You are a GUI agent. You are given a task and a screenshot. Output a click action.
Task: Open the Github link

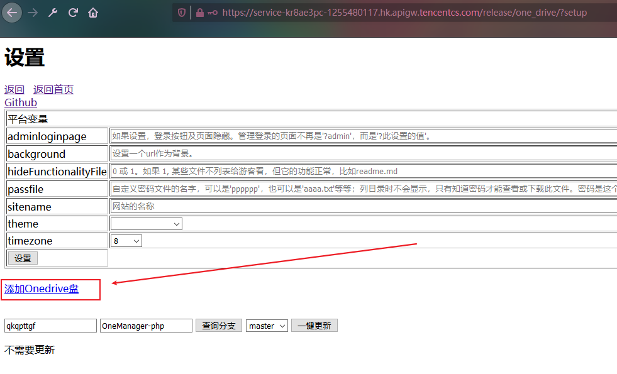[21, 102]
